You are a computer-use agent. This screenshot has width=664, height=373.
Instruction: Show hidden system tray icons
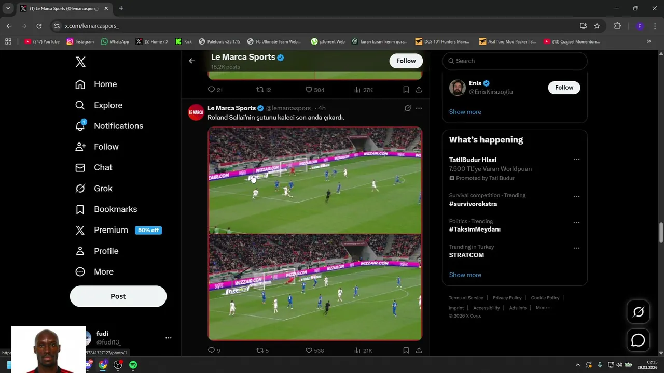[578, 365]
